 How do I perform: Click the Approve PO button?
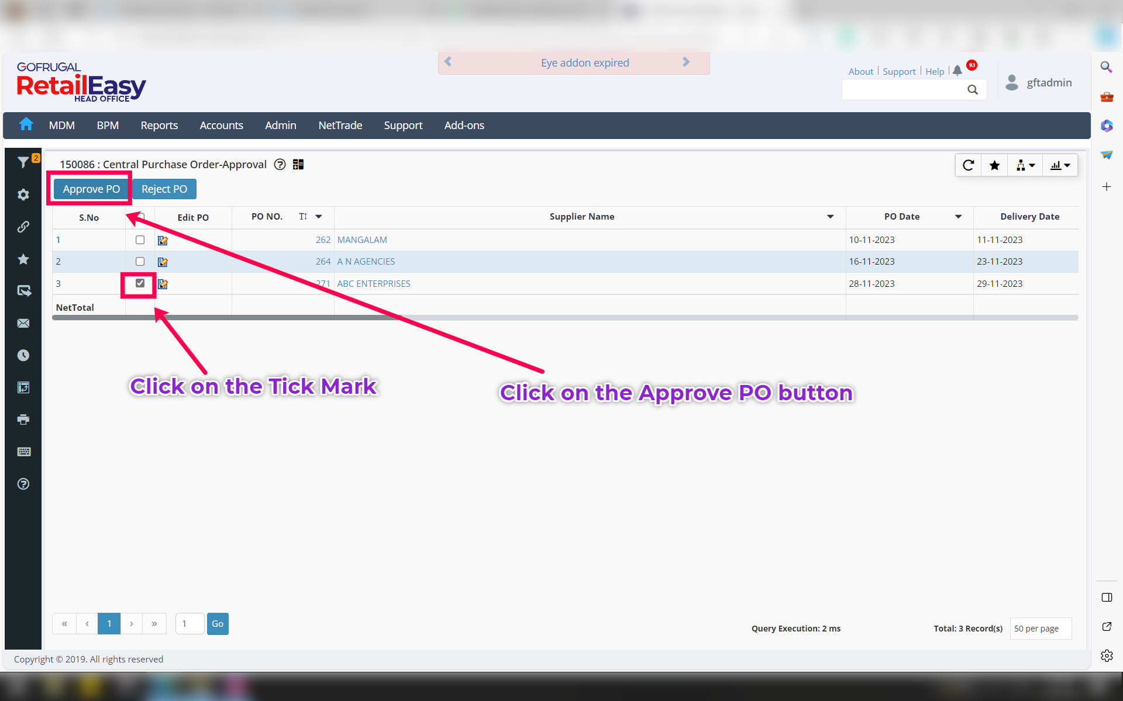click(91, 189)
